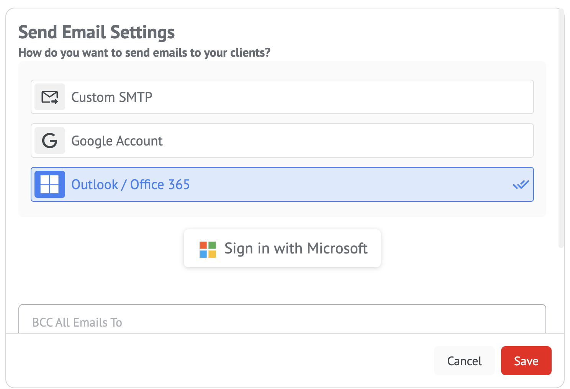This screenshot has width=570, height=389.
Task: Click the Custom SMTP envelope icon
Action: tap(50, 97)
